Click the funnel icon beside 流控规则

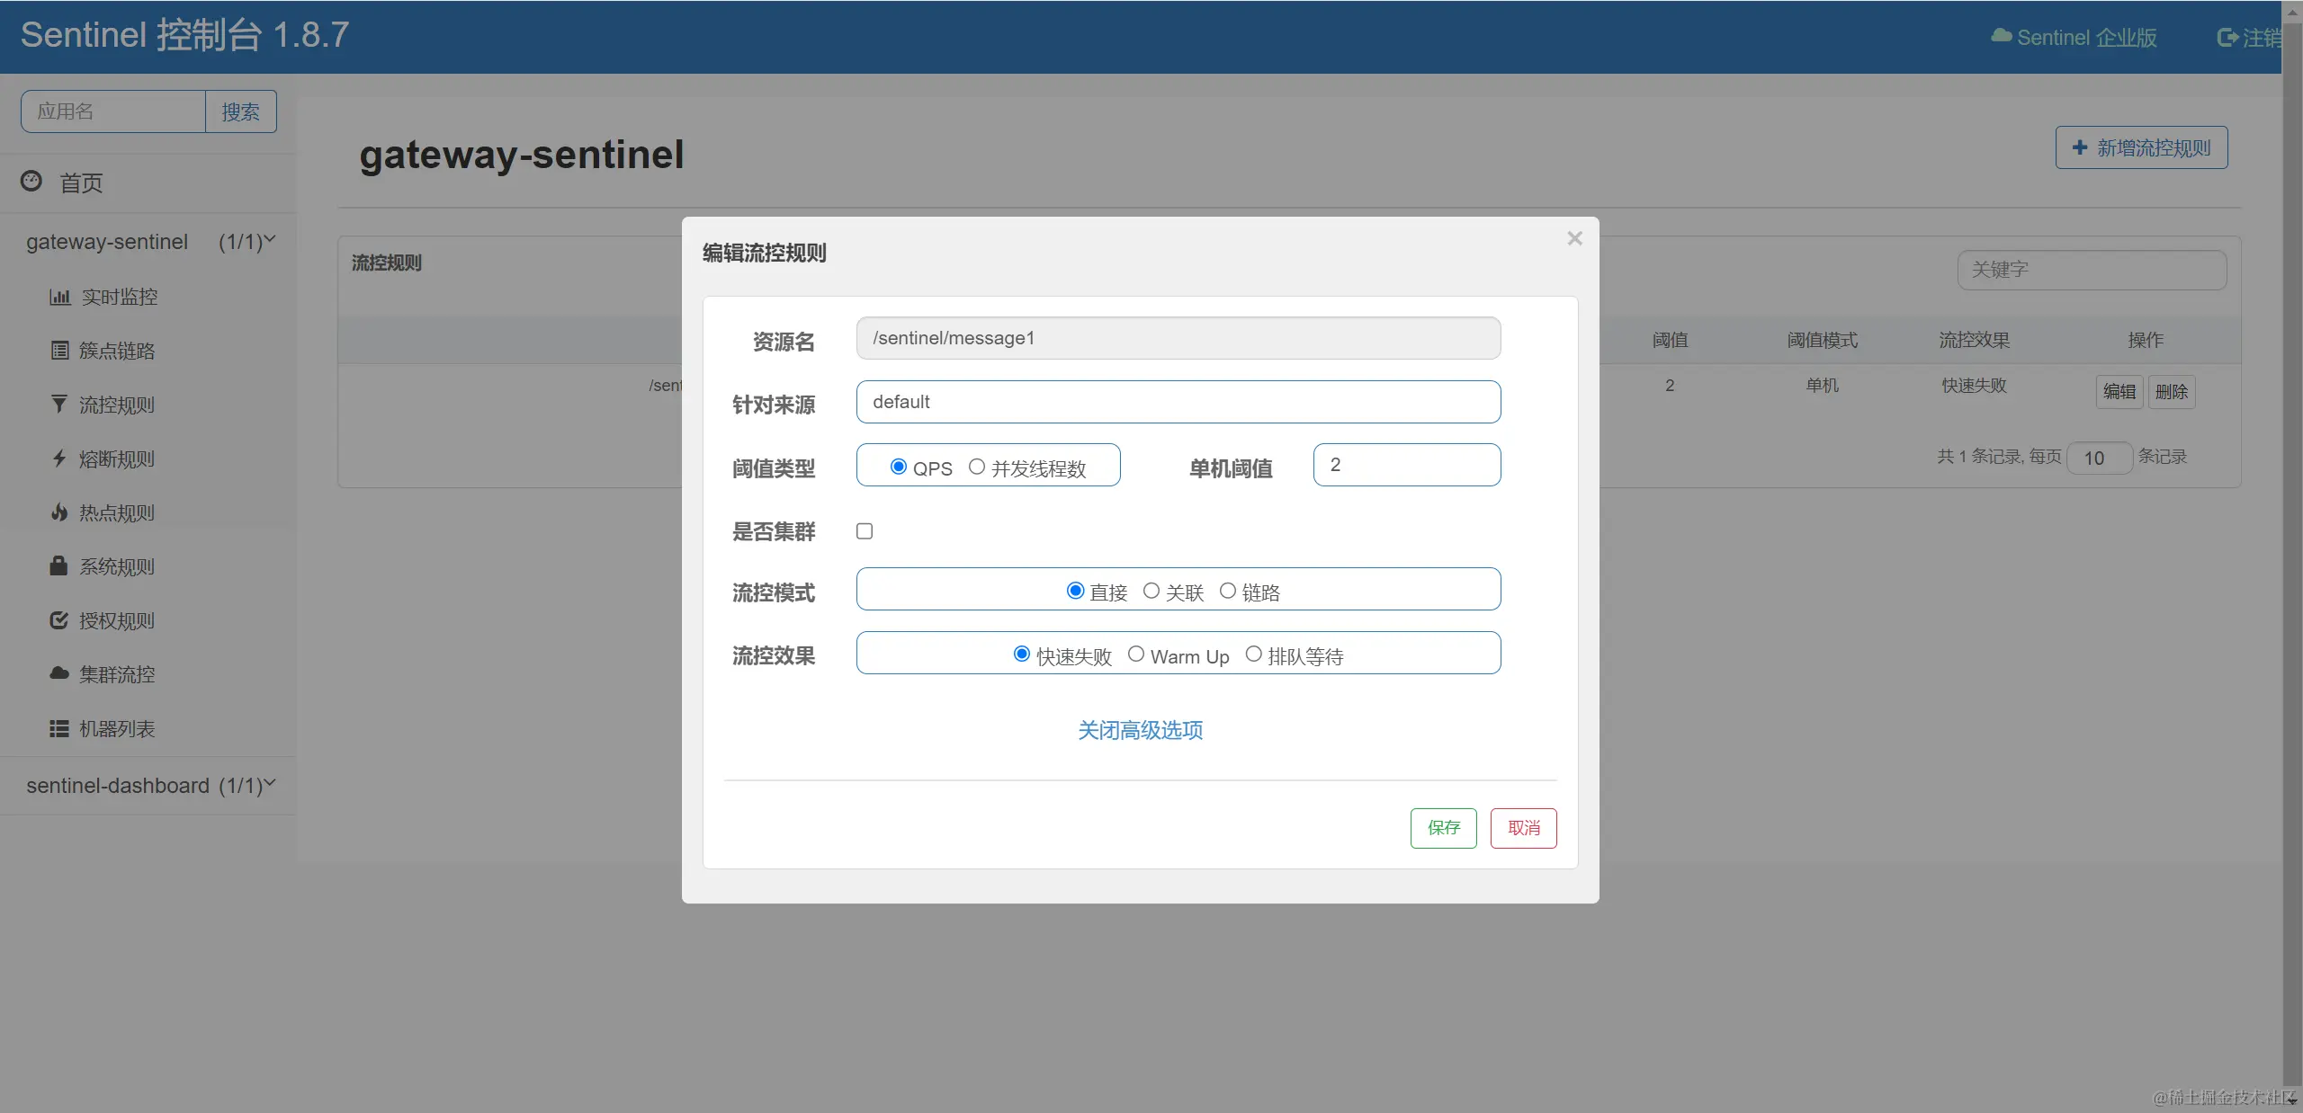click(x=59, y=405)
